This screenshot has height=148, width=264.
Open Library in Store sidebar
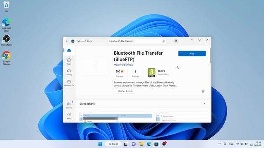(x=69, y=105)
